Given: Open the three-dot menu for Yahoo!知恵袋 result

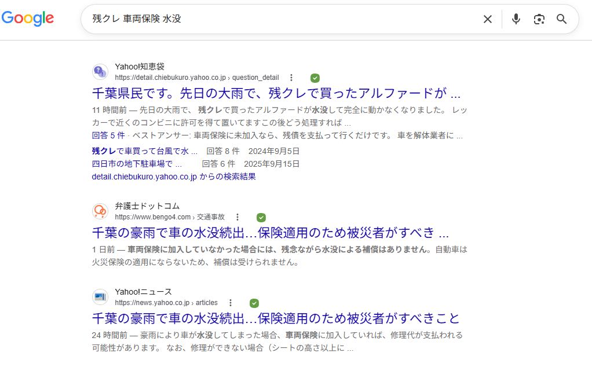Looking at the screenshot, I should 291,78.
